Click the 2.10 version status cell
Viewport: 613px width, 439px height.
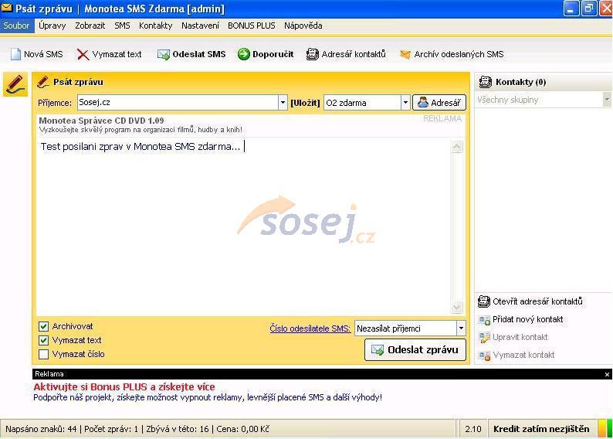click(473, 429)
